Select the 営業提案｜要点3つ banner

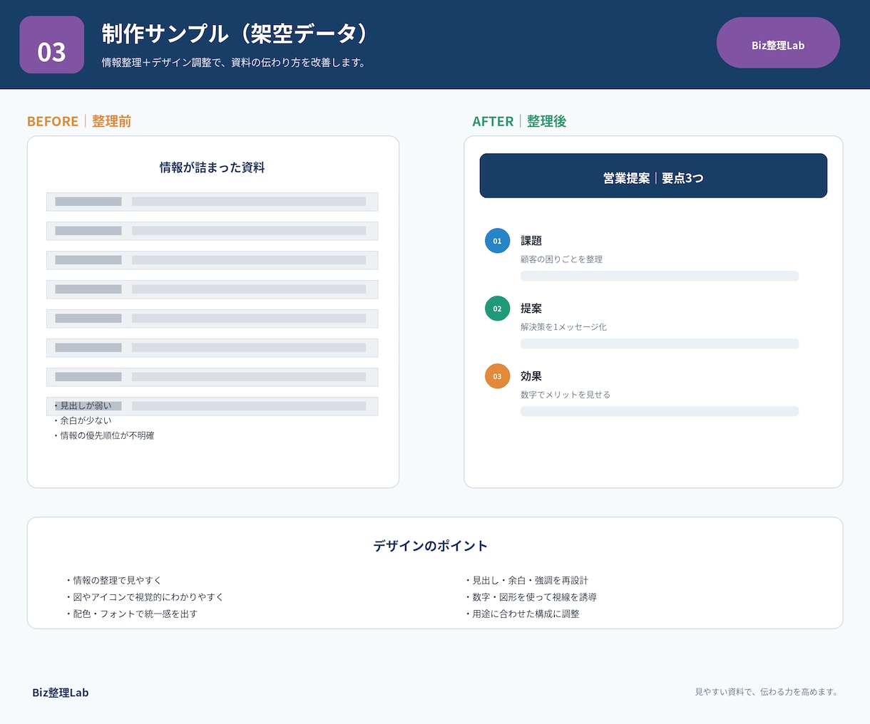(653, 175)
